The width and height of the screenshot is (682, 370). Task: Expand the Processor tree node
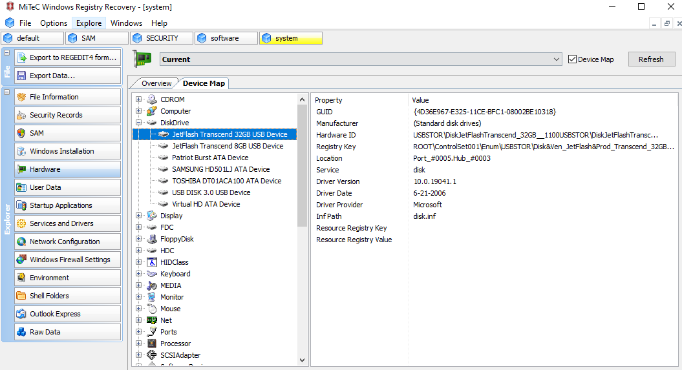[x=138, y=344]
